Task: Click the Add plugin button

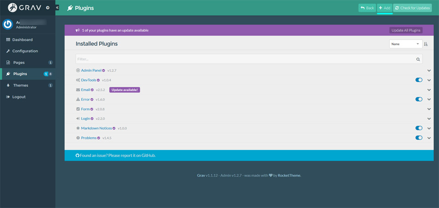Action: coord(385,8)
